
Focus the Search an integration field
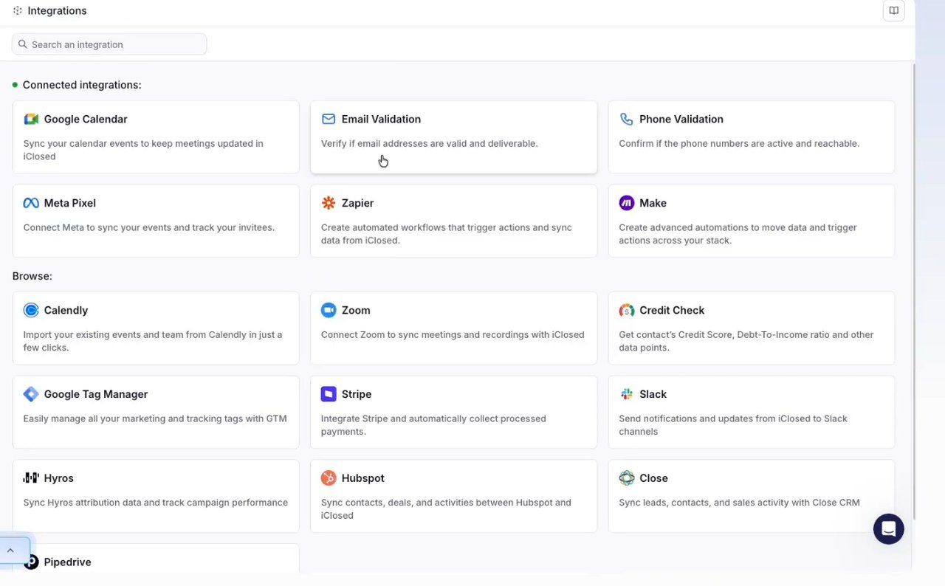coord(109,44)
